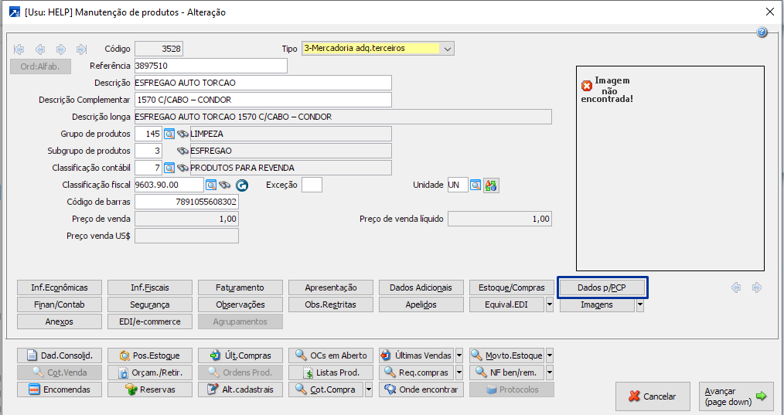Click into the Descrição Complementar text field
Viewport: 784px width, 415px height.
(263, 100)
